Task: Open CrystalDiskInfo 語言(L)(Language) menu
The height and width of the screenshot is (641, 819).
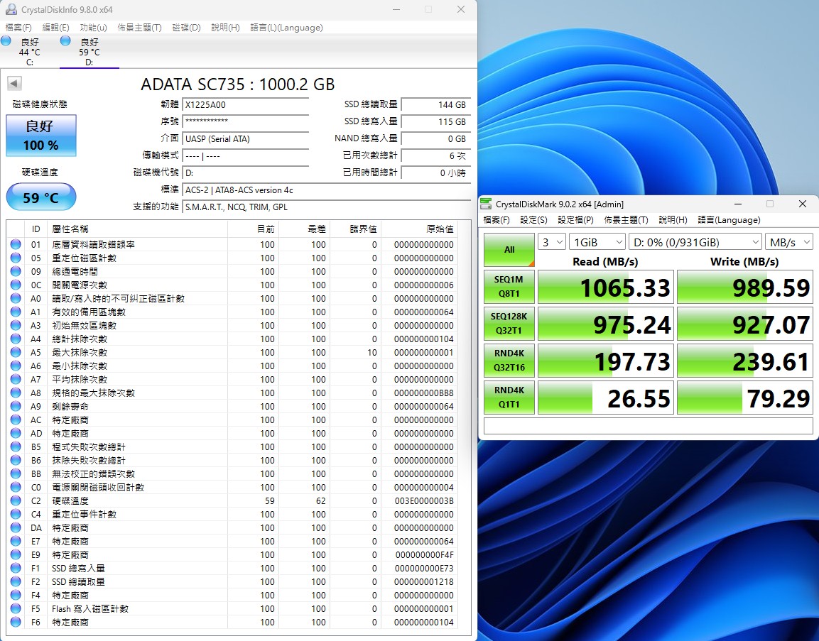Action: tap(286, 28)
